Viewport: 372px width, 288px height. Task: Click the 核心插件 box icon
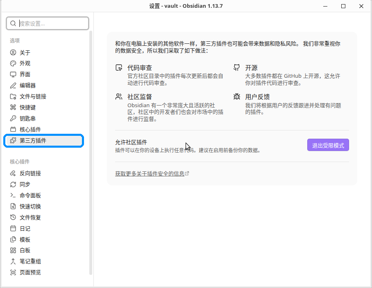[13, 130]
